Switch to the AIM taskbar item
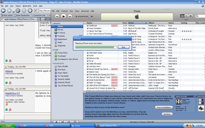This screenshot has width=205, height=128. click(x=31, y=126)
